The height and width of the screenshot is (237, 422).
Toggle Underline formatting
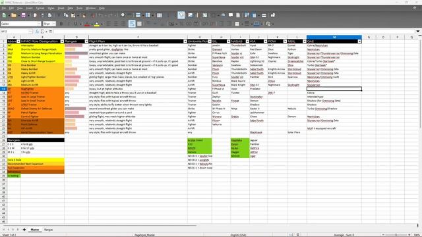coord(76,24)
